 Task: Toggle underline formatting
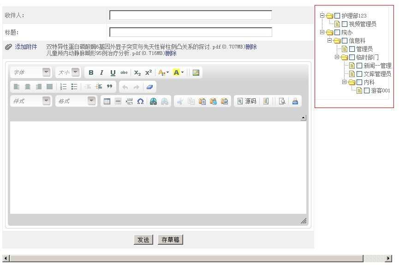[113, 72]
